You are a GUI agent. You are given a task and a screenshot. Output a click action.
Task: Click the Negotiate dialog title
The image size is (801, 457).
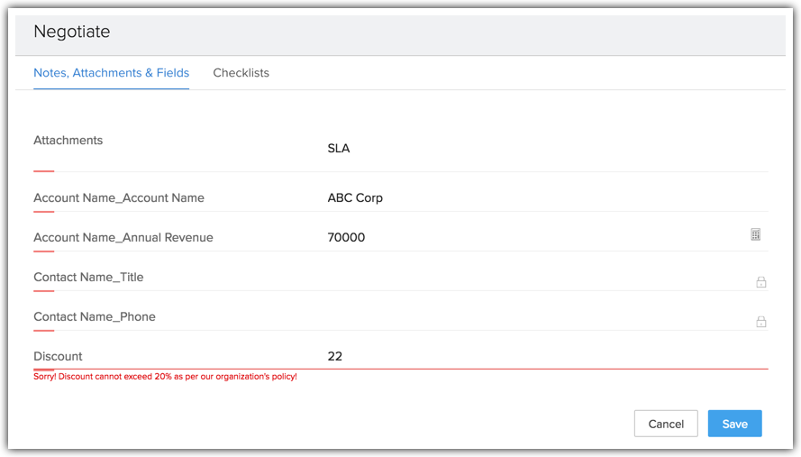pyautogui.click(x=72, y=32)
